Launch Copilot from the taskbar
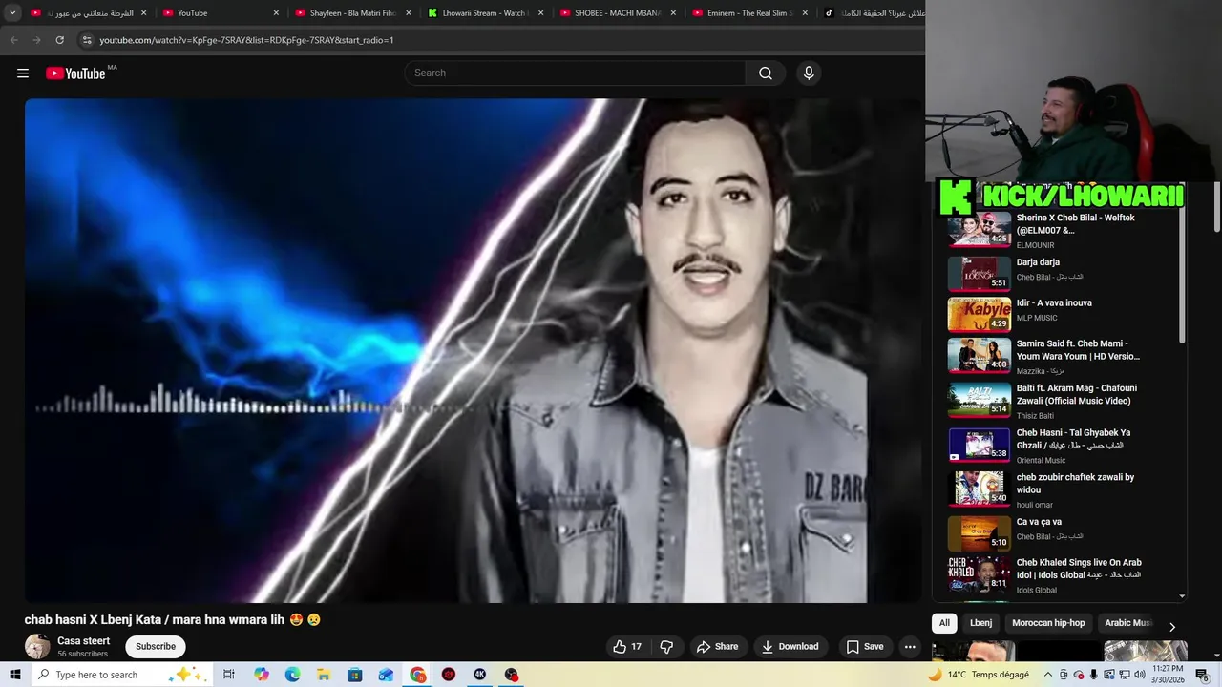1222x687 pixels. coord(262,675)
